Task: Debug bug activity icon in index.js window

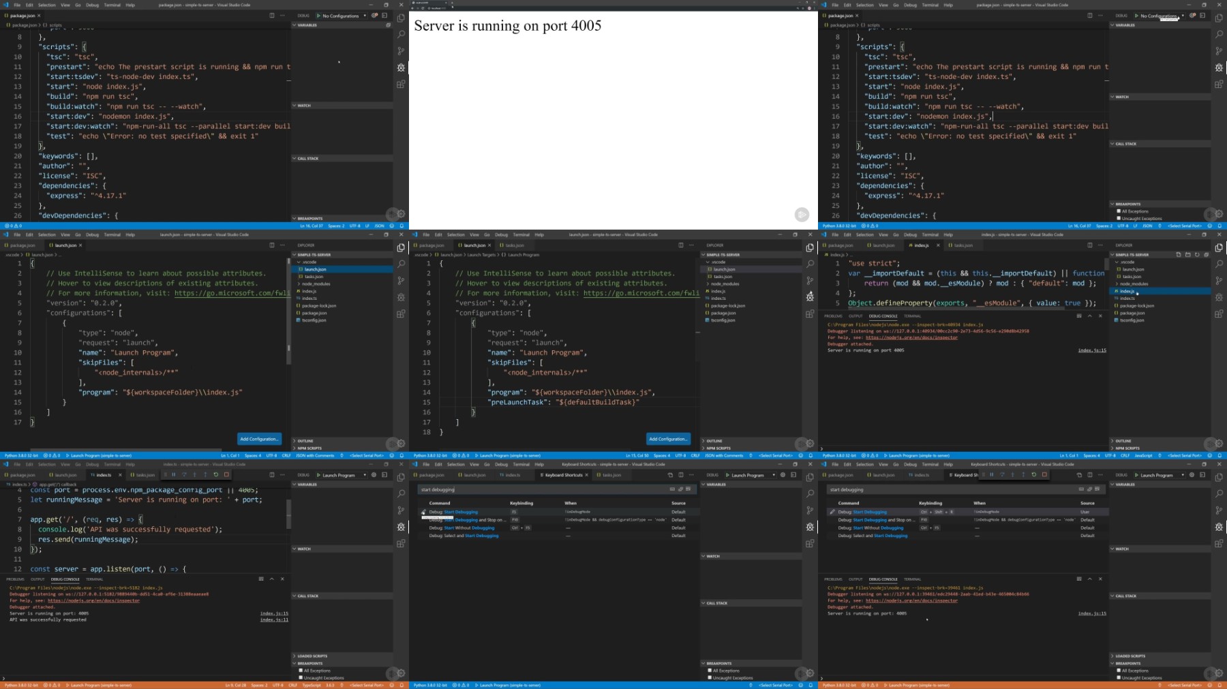Action: pos(1219,297)
